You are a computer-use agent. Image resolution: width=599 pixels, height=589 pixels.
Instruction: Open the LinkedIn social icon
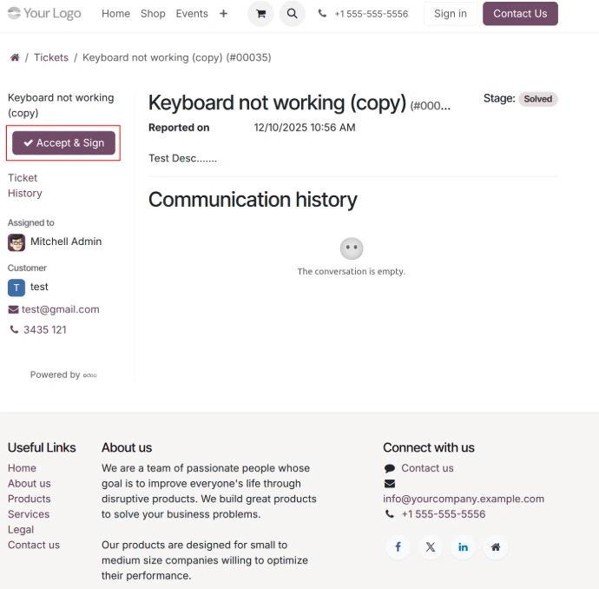pyautogui.click(x=463, y=546)
